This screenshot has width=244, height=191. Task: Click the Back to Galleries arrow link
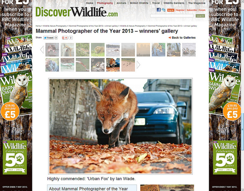click(x=182, y=38)
